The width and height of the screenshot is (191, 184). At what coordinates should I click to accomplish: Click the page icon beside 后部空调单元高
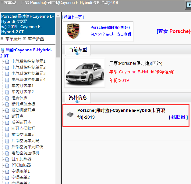[x=7, y=141]
